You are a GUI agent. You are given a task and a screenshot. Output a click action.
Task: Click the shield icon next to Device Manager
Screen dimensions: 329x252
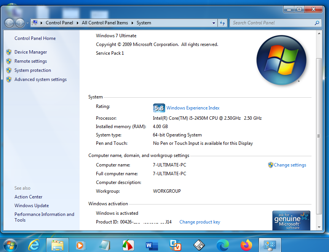click(9, 52)
